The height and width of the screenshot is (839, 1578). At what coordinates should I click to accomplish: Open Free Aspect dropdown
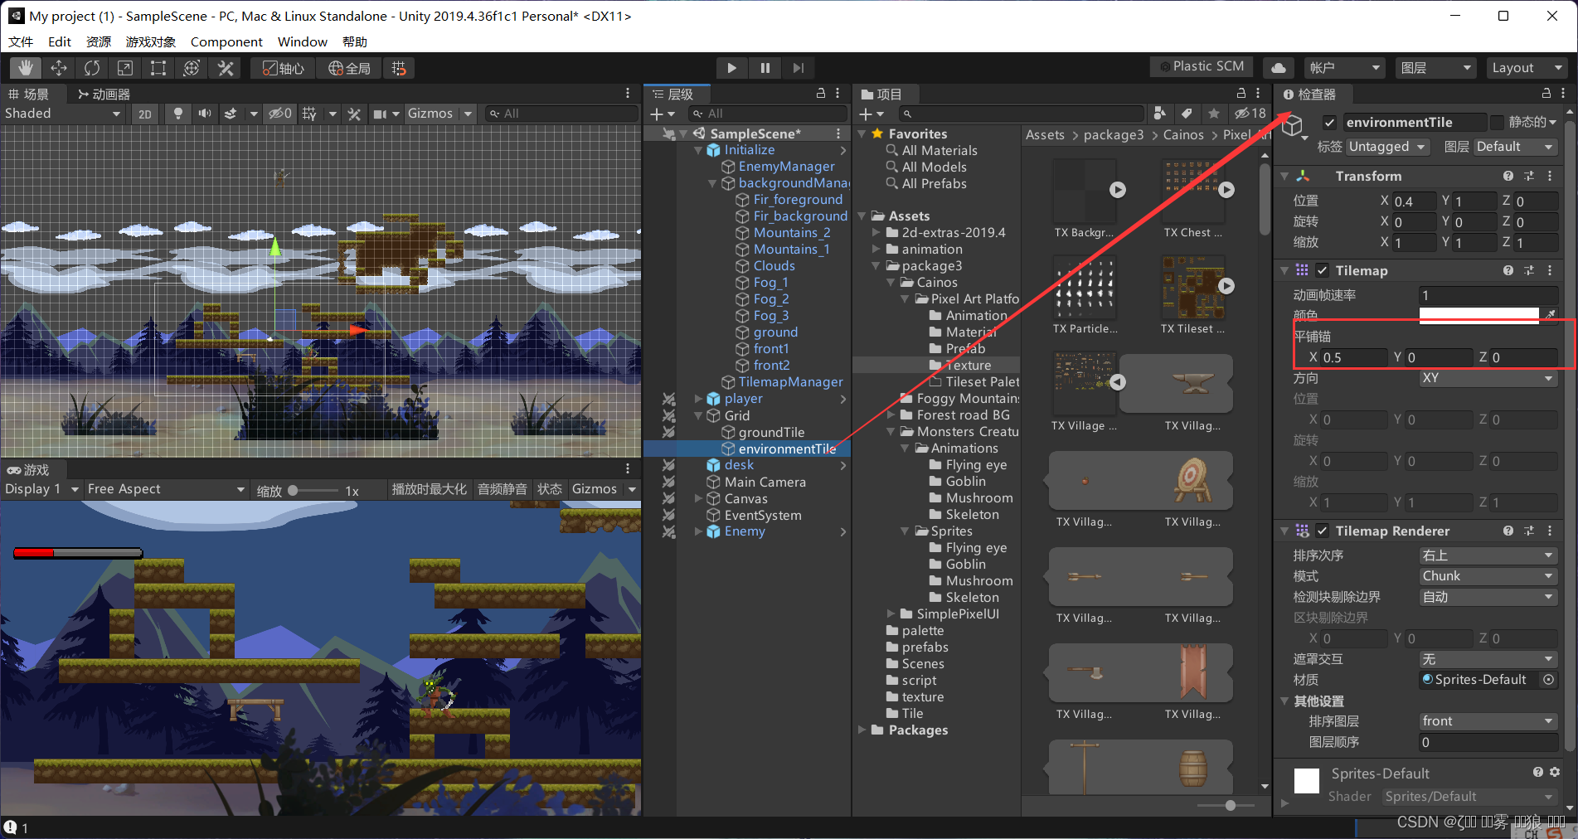[166, 489]
